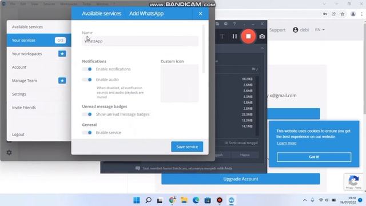Click microphone icon in system tray
The image size is (366, 206).
tap(313, 200)
